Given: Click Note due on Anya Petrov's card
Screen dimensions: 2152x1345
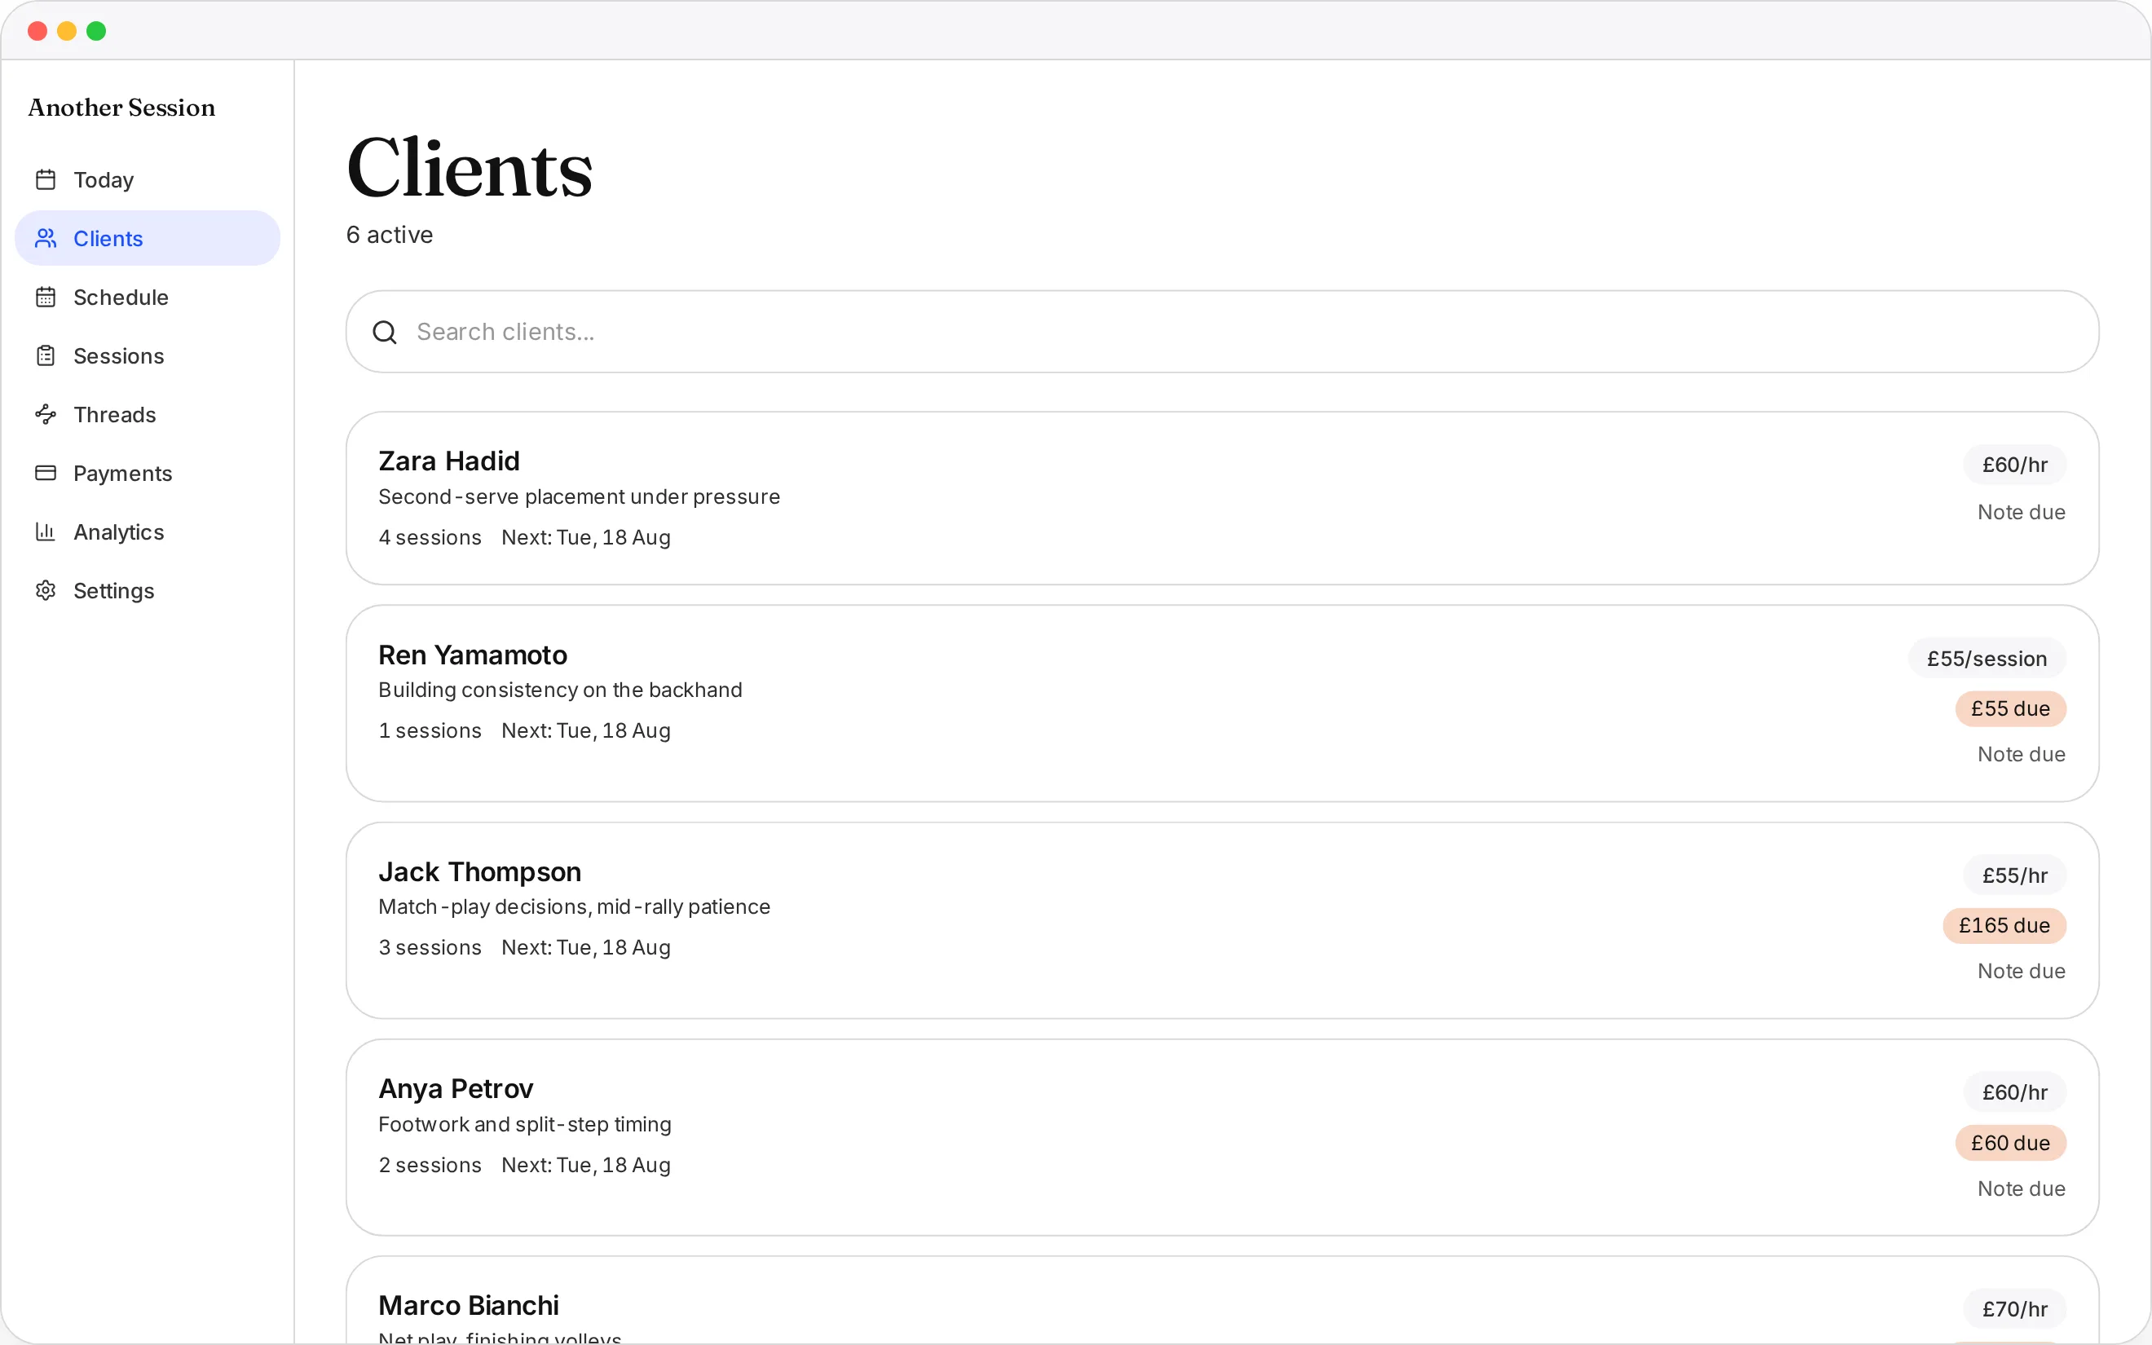Looking at the screenshot, I should pos(2021,1188).
